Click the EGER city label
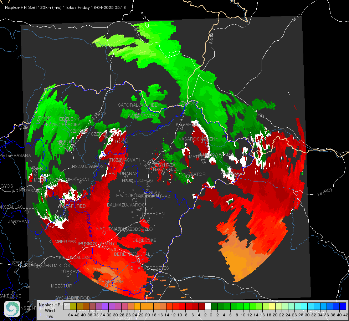 click(x=37, y=169)
